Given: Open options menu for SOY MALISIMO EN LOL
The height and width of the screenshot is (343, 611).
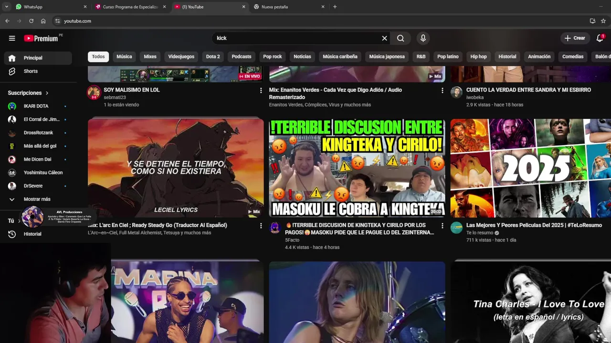Looking at the screenshot, I should point(261,90).
